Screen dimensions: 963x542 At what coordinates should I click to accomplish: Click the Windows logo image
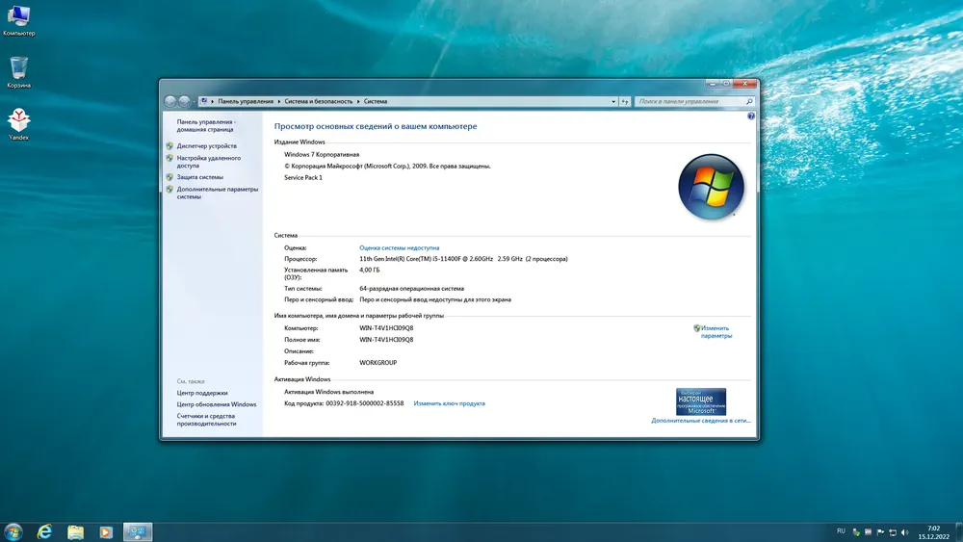point(711,187)
